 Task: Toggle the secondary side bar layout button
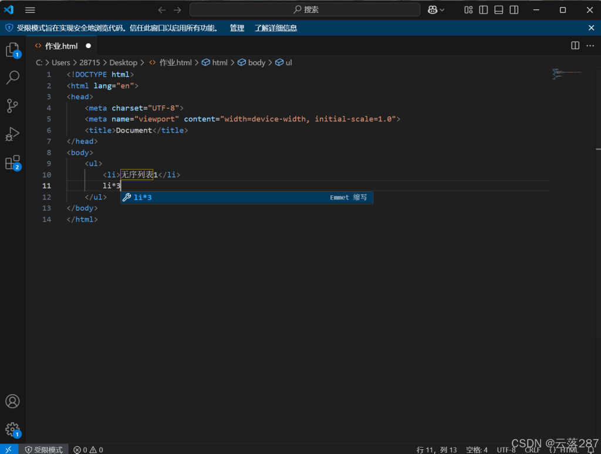[x=514, y=10]
